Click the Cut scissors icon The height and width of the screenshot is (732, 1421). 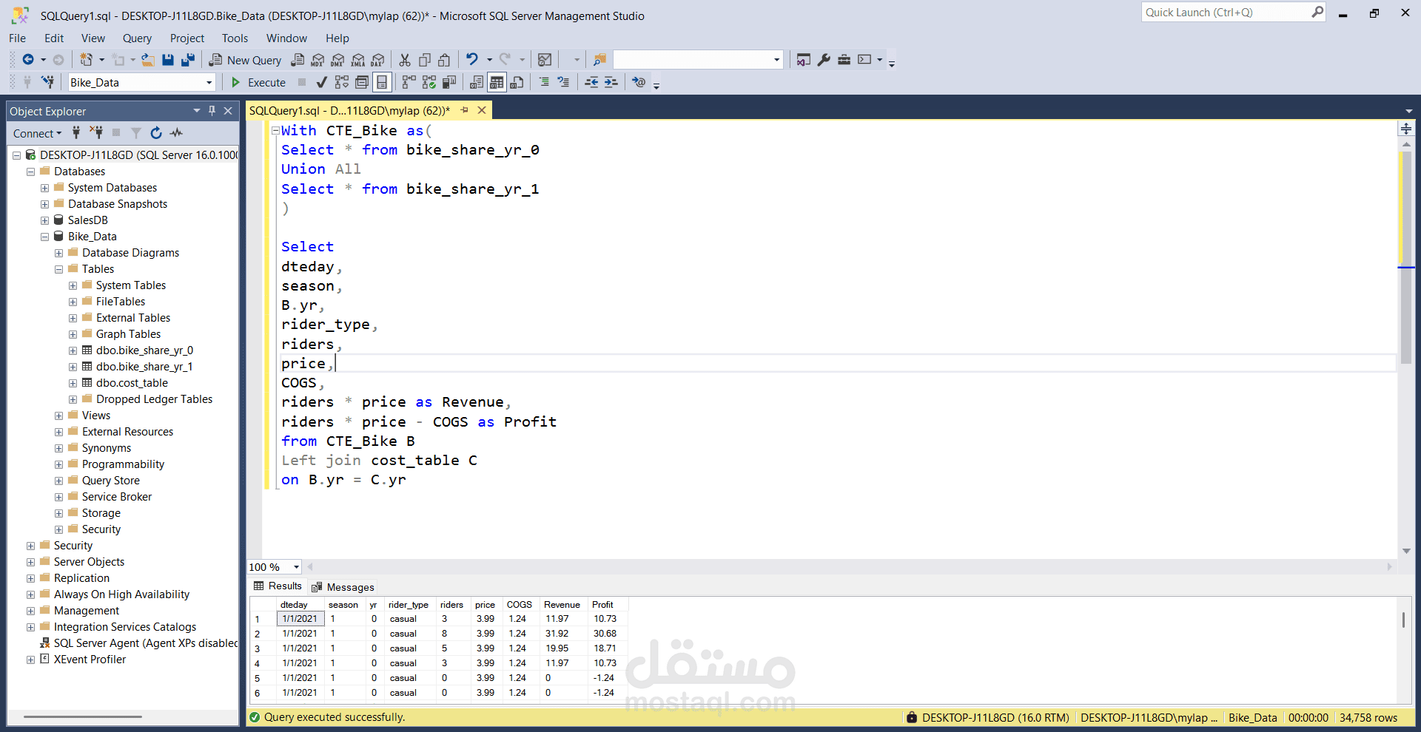[x=405, y=60]
